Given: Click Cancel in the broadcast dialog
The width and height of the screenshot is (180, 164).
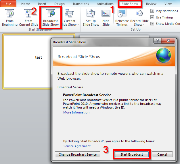Looking at the screenshot, I should pos(162,154).
